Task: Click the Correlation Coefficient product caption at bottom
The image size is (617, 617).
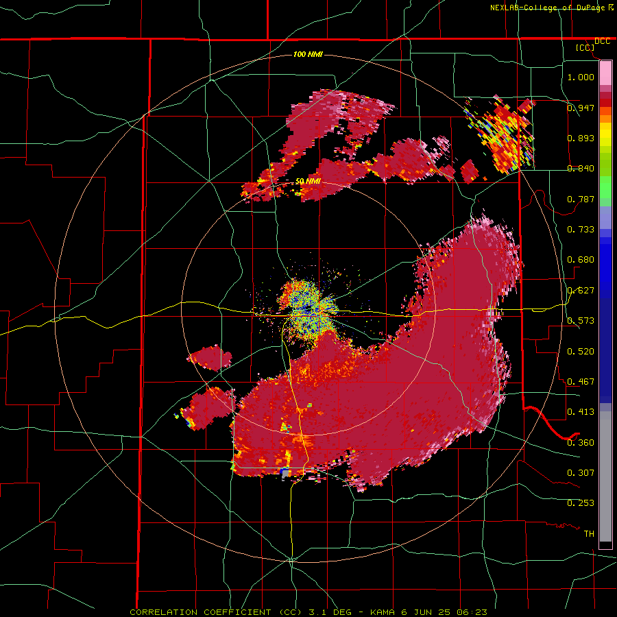Action: [x=308, y=612]
